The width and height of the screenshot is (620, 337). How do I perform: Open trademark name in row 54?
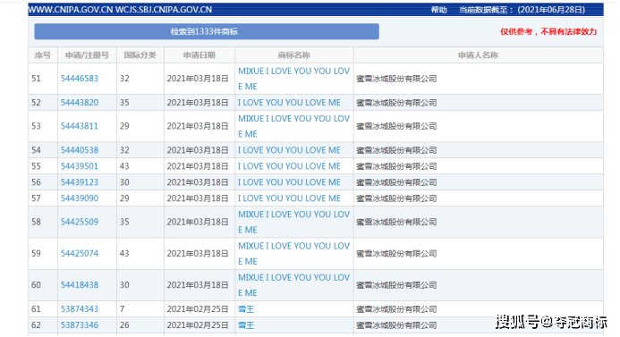click(x=289, y=150)
